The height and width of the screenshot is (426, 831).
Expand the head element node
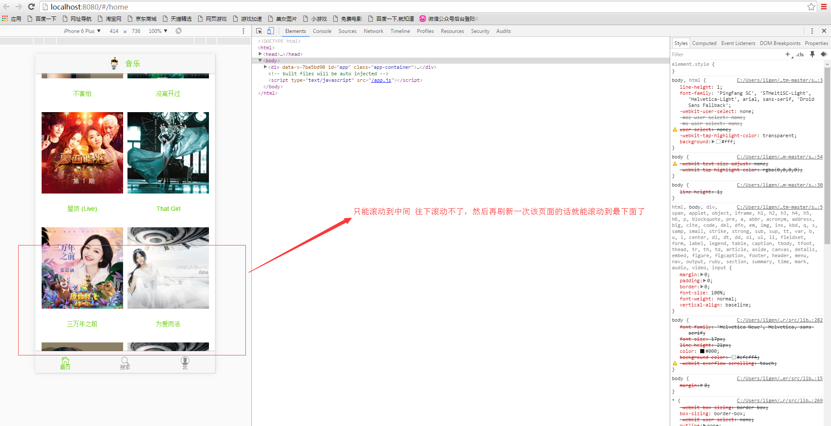pos(260,54)
